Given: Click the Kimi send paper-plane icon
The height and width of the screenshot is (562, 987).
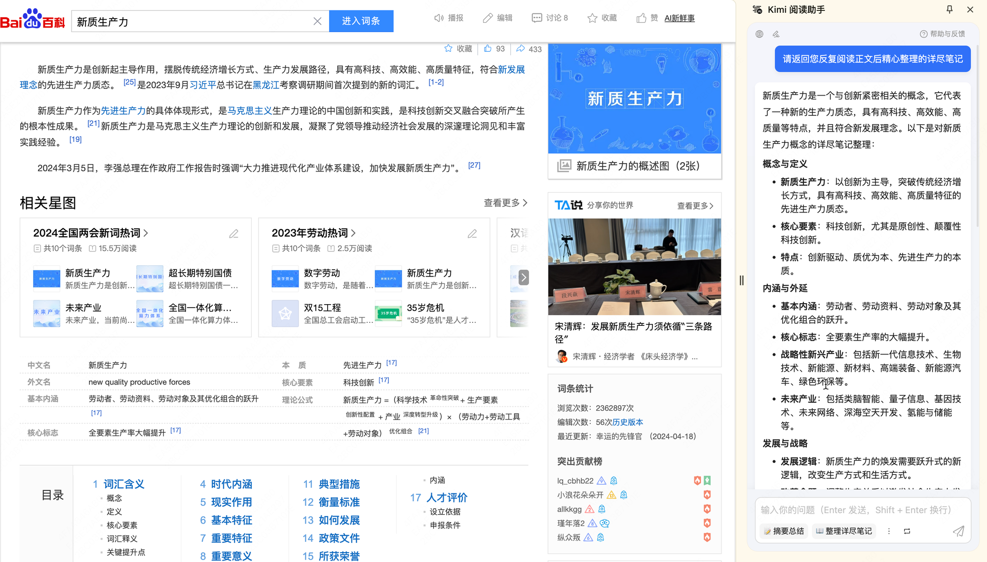Looking at the screenshot, I should (958, 531).
